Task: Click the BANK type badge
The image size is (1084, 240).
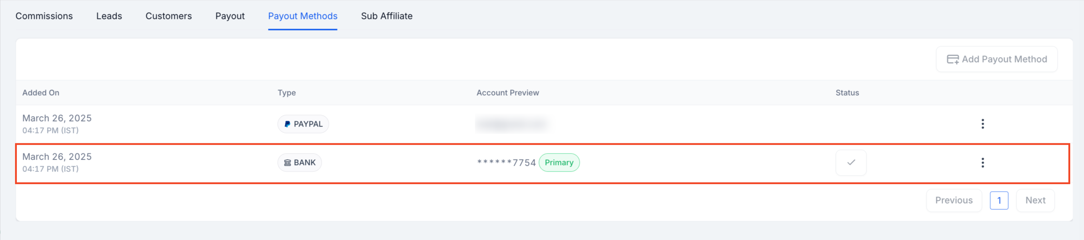Action: pos(300,162)
